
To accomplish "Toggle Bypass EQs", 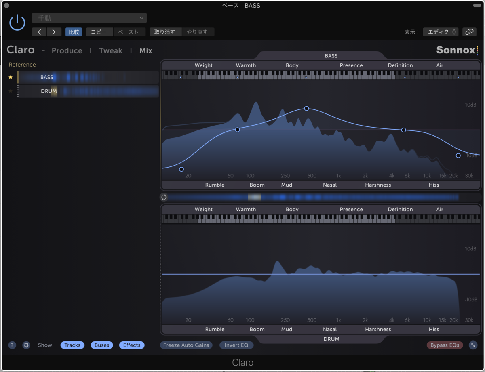I will 445,345.
